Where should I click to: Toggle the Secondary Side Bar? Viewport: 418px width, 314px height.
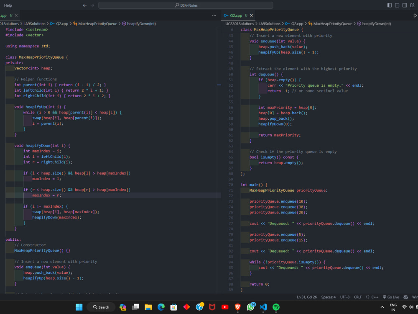point(404,5)
